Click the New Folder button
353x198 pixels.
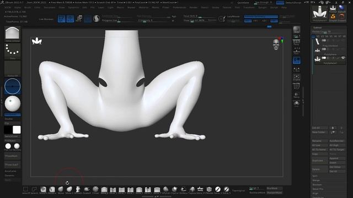tap(319, 132)
